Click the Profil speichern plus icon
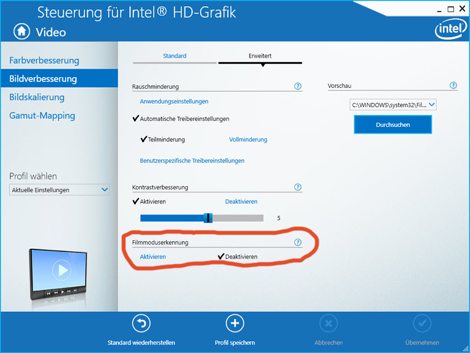This screenshot has width=470, height=353. (235, 323)
